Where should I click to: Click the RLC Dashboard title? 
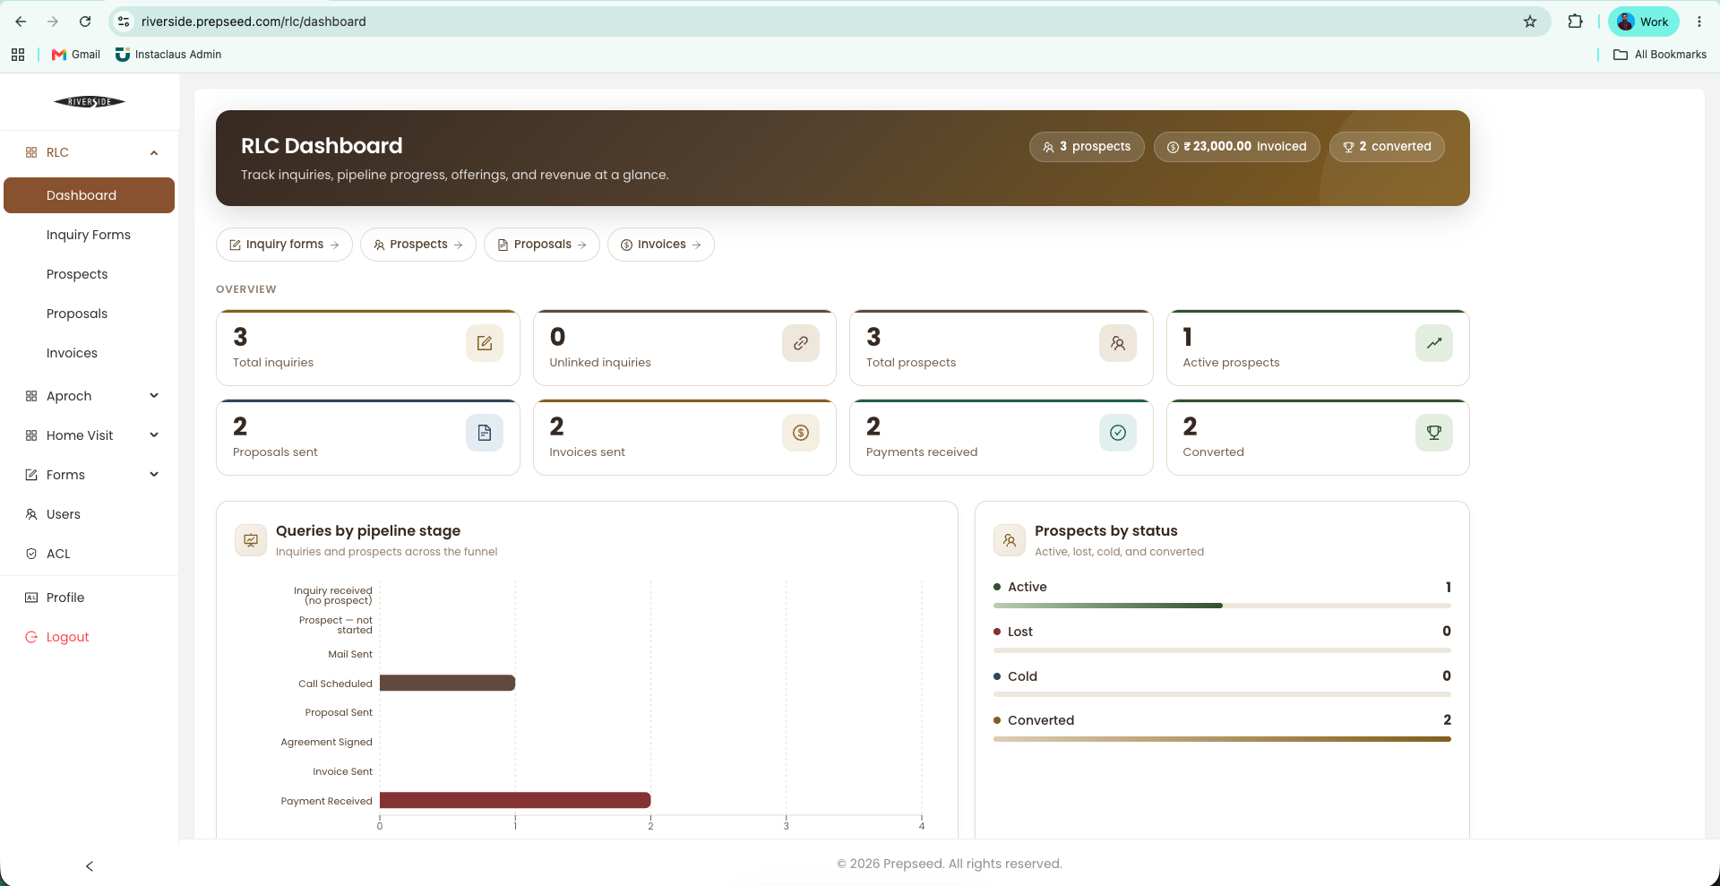tap(322, 146)
